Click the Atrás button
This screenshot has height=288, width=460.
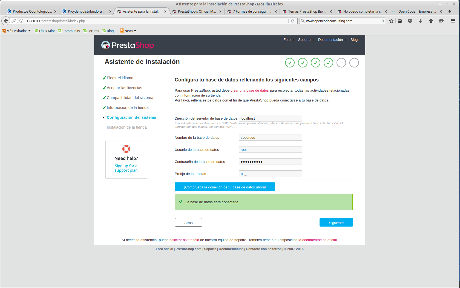188,222
